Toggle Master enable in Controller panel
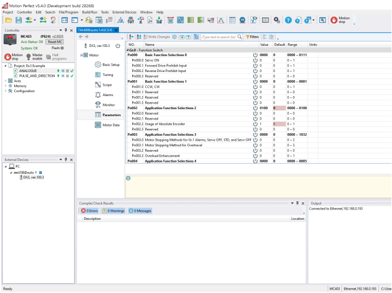Screen dimensions: 392x293 click(x=34, y=57)
